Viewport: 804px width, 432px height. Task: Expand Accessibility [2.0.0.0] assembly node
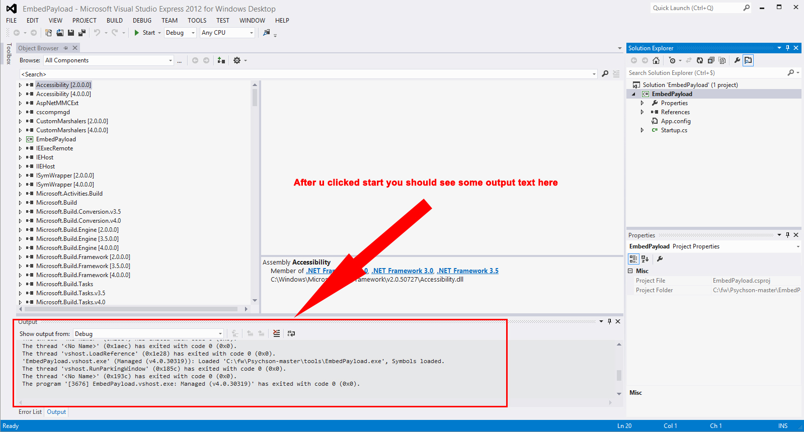(x=21, y=85)
